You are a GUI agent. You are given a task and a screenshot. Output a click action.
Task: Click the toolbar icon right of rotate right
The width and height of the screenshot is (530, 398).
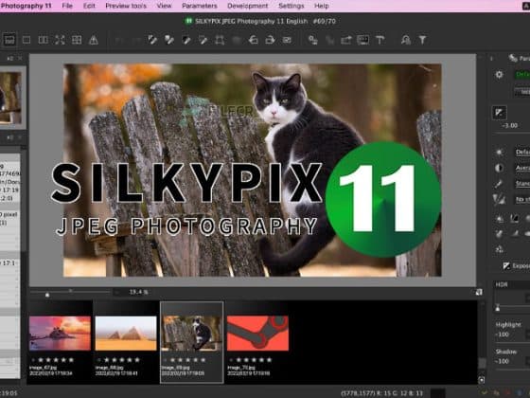[x=287, y=40]
